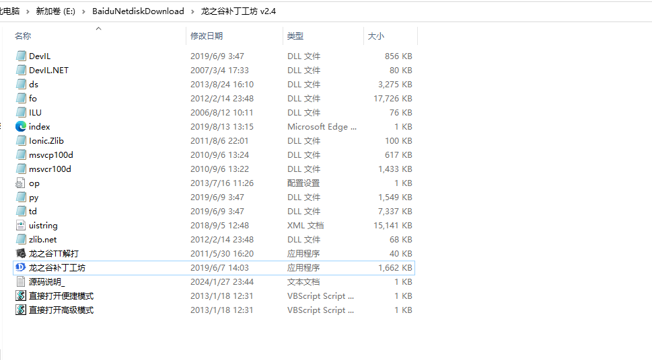Click the date 2024/1/27 23:44
The height and width of the screenshot is (360, 652).
tap(222, 282)
